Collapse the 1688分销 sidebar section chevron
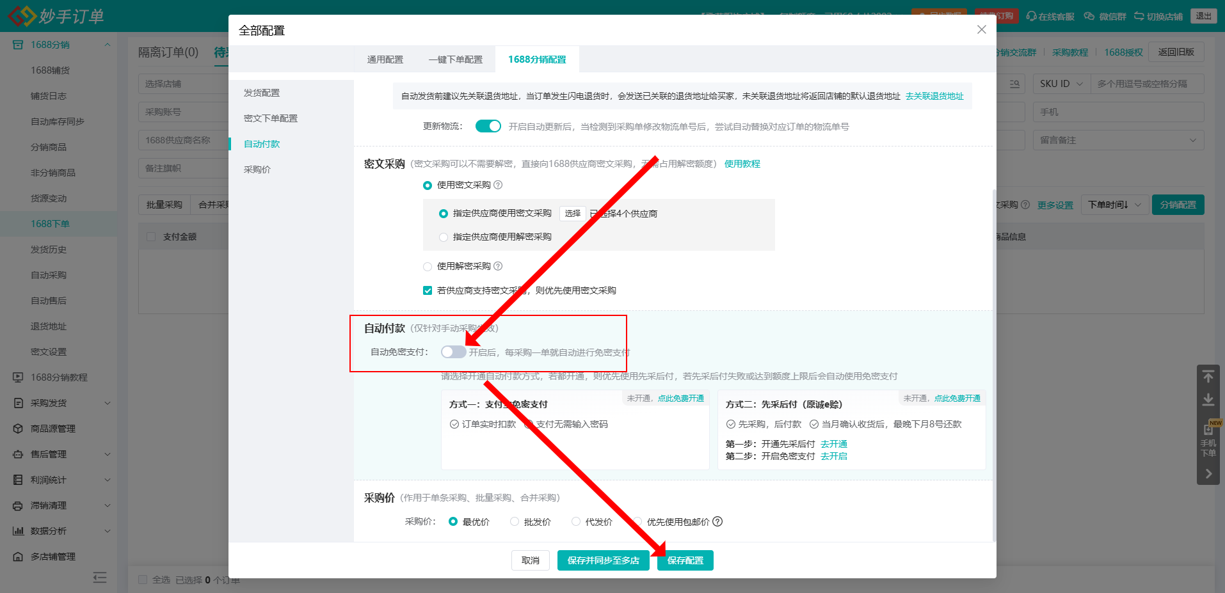Viewport: 1225px width, 593px height. (x=108, y=45)
